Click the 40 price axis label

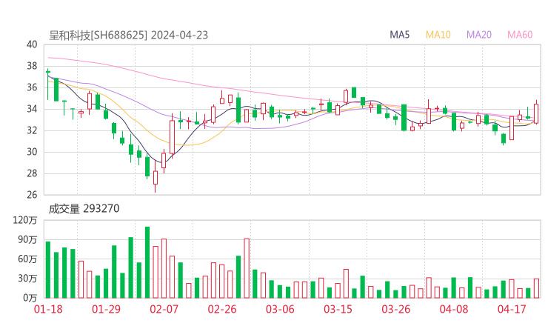[x=32, y=44]
